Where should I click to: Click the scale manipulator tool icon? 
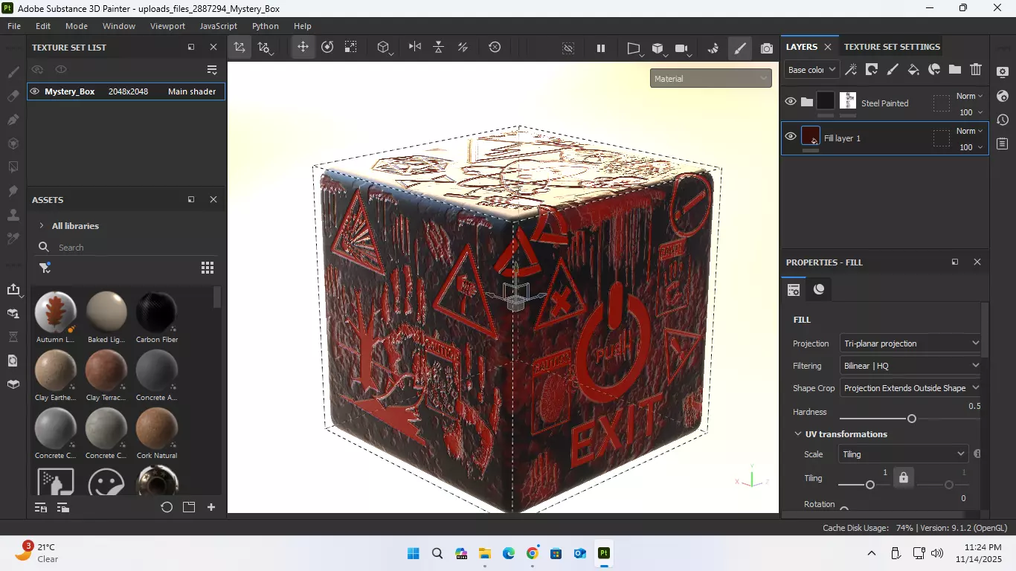pos(350,47)
